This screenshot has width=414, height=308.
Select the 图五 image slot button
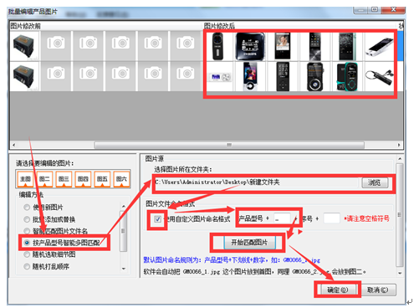point(102,179)
